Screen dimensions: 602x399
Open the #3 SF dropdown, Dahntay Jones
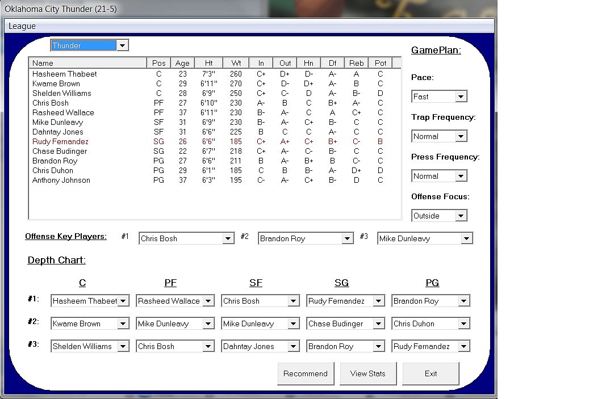[x=260, y=346]
